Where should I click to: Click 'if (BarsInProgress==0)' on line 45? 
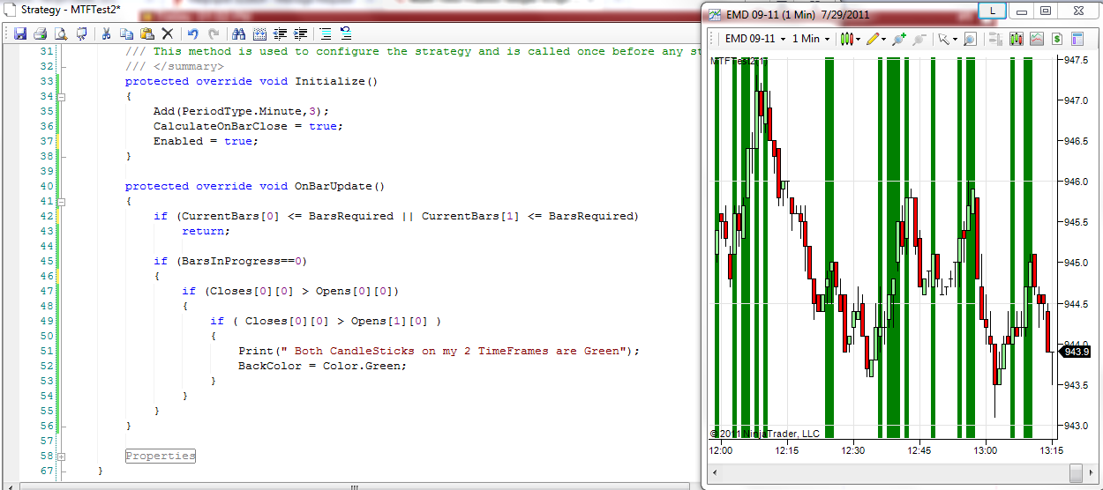(x=230, y=261)
